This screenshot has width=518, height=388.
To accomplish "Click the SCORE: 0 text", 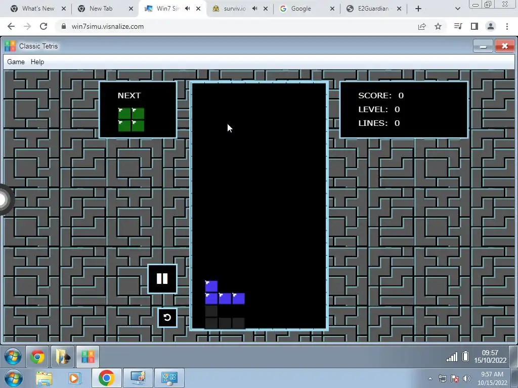I will [x=381, y=95].
